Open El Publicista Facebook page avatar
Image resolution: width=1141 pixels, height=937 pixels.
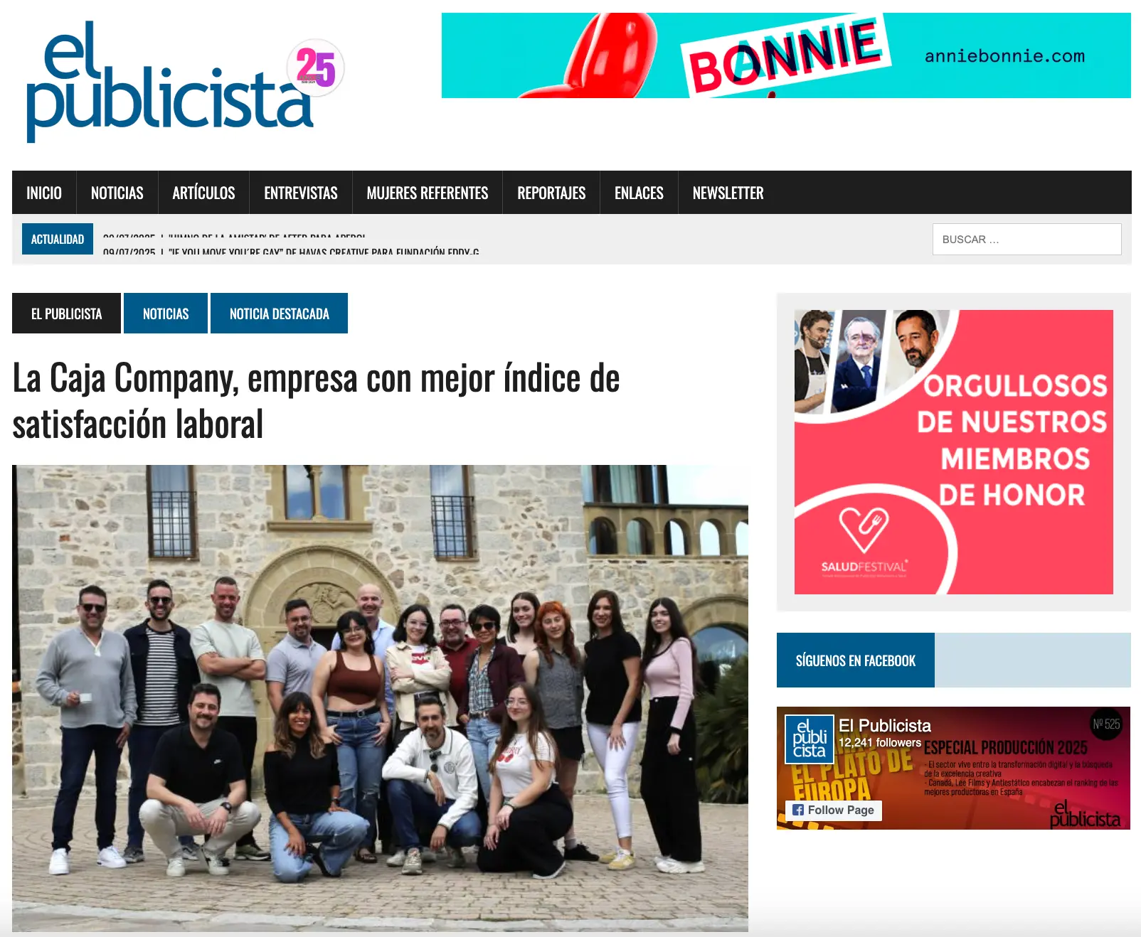pyautogui.click(x=810, y=739)
